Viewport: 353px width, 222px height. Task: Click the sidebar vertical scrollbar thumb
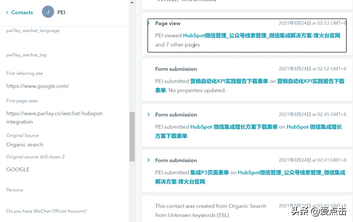coord(132,136)
